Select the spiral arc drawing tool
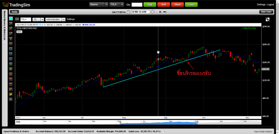 11,23
